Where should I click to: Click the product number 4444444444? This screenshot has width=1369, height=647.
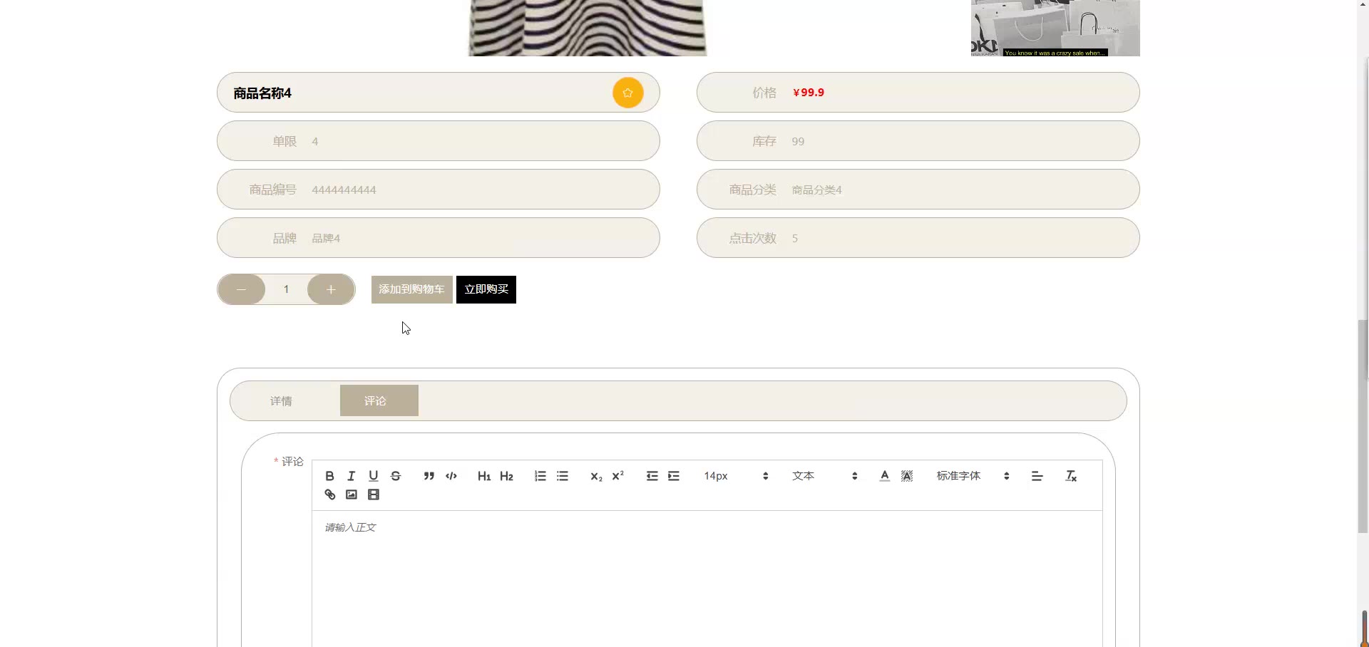pos(344,190)
